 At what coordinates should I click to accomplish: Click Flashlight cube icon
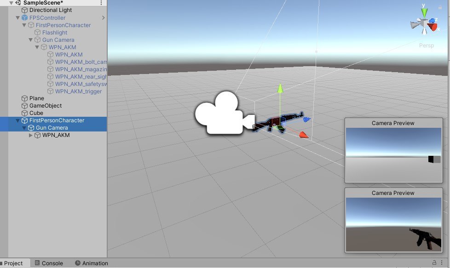38,33
